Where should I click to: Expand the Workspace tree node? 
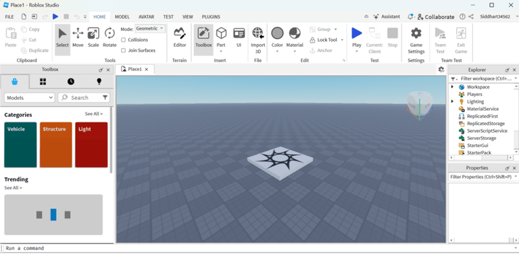pyautogui.click(x=452, y=86)
